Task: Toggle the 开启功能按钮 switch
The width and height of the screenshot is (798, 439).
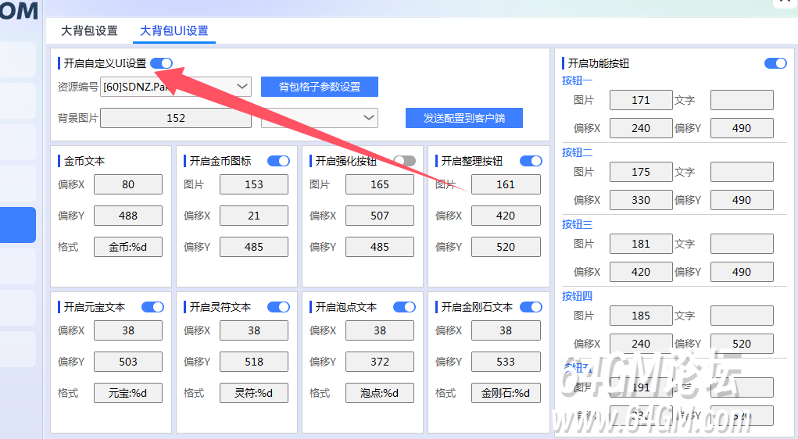Action: point(775,63)
